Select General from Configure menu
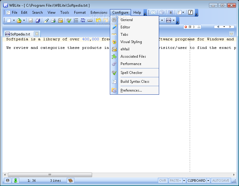This screenshot has height=186, width=239. point(135,20)
